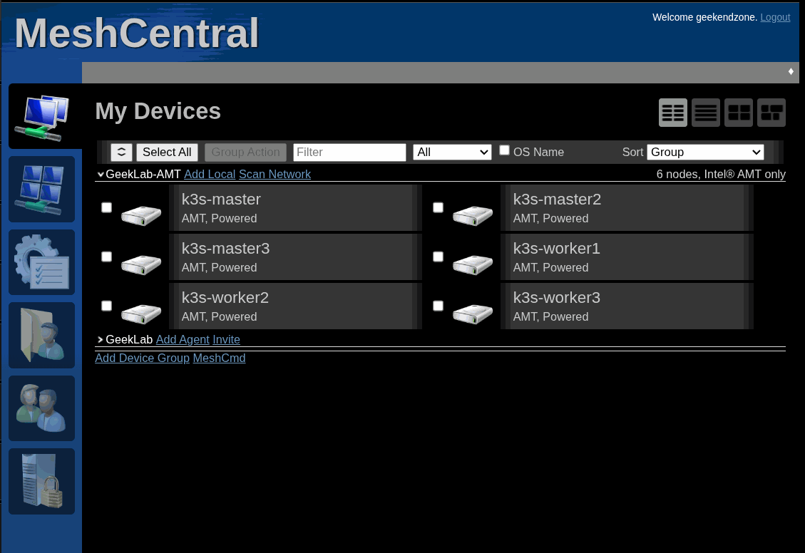The width and height of the screenshot is (805, 553).
Task: Click the Logout link
Action: click(x=775, y=17)
